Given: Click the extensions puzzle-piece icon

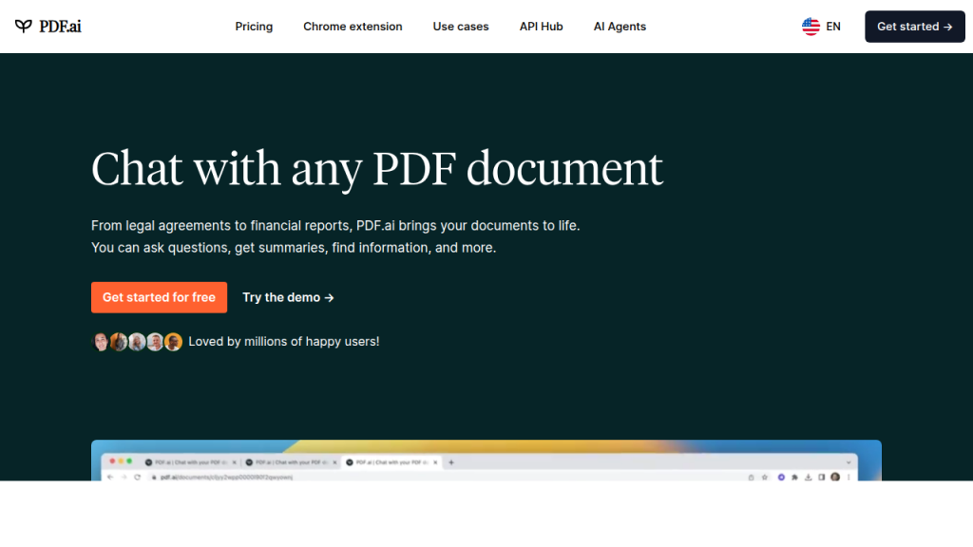Looking at the screenshot, I should (794, 478).
